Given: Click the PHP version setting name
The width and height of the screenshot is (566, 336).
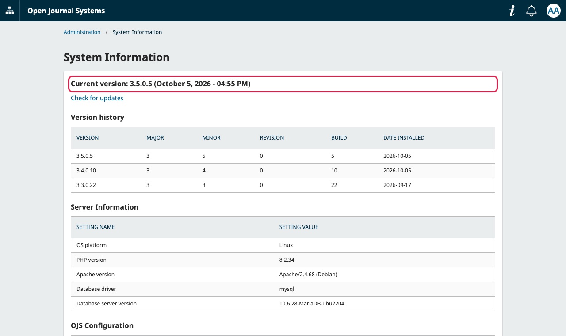Looking at the screenshot, I should [x=92, y=260].
